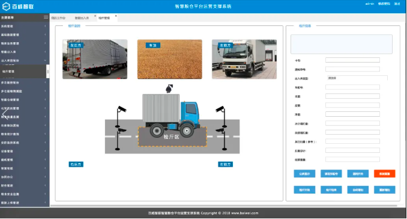Switch to the 智能出入库 tab

82,18
